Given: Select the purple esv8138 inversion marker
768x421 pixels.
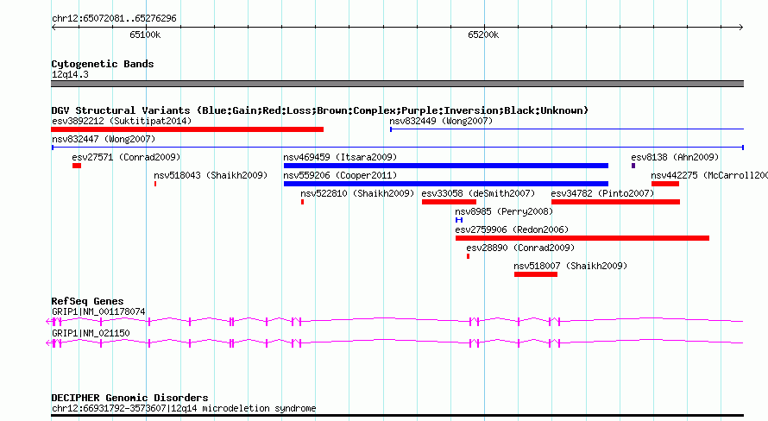Looking at the screenshot, I should 633,166.
